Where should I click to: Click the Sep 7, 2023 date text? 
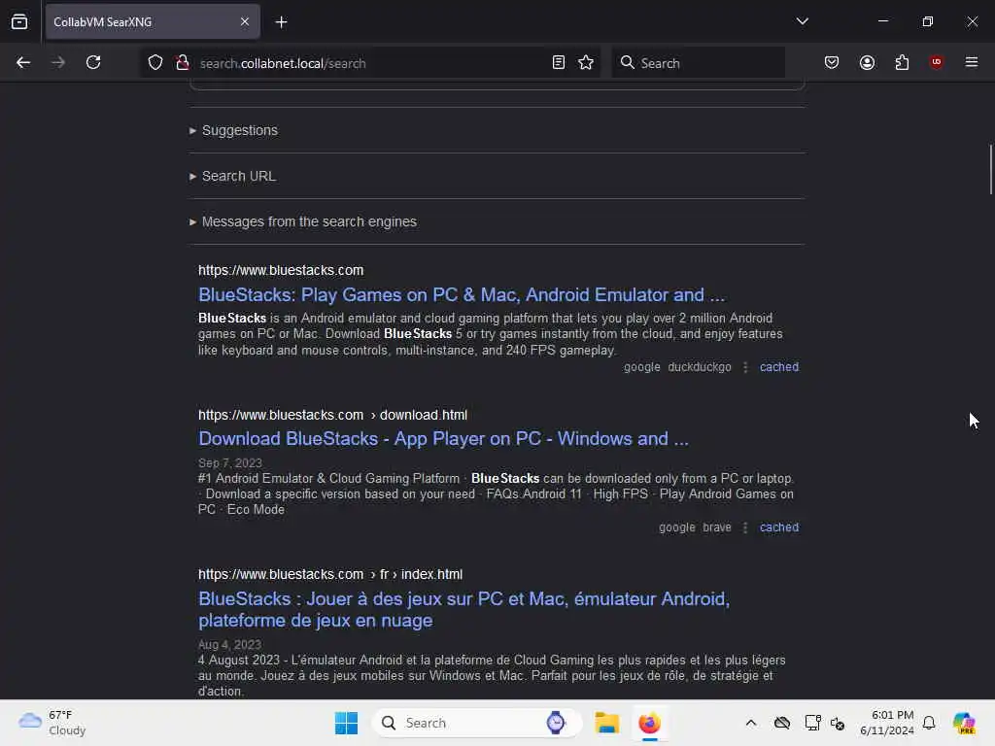pyautogui.click(x=229, y=462)
